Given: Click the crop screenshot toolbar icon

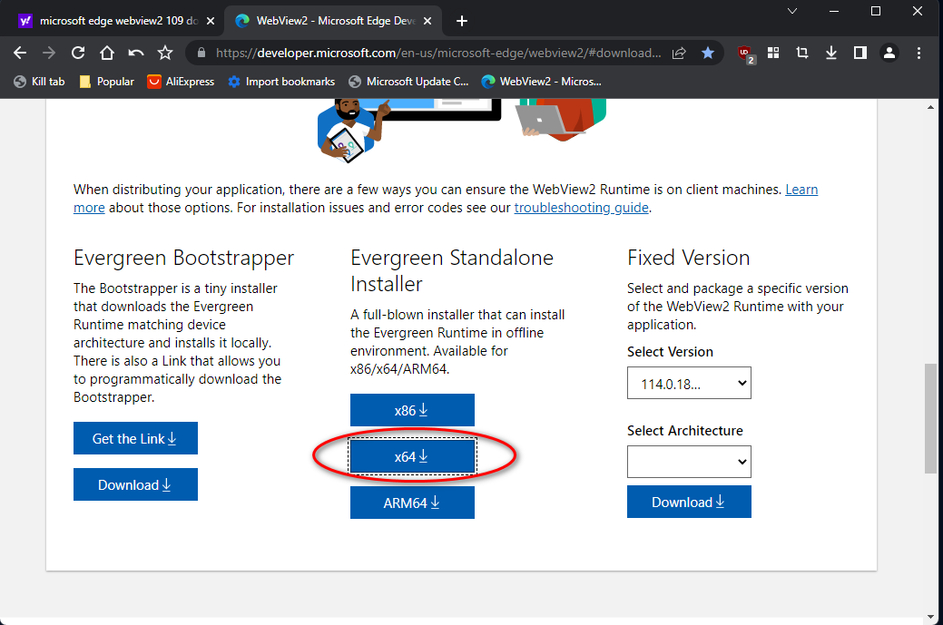Looking at the screenshot, I should (x=802, y=53).
